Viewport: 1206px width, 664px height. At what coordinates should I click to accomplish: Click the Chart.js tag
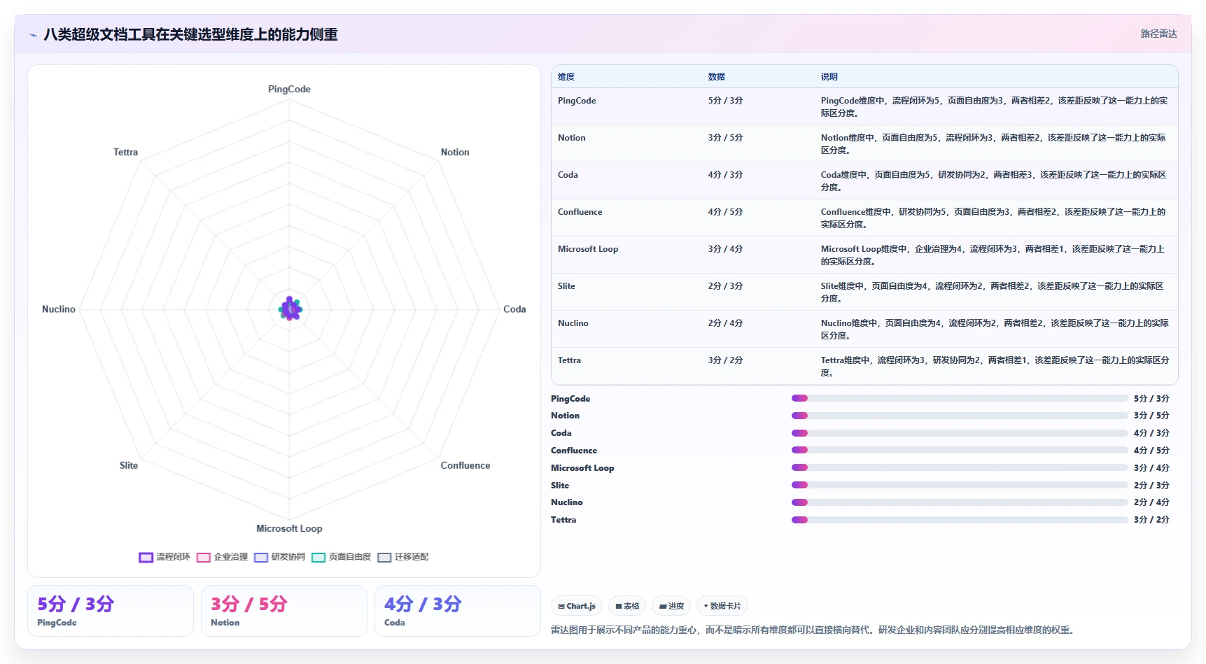(577, 606)
